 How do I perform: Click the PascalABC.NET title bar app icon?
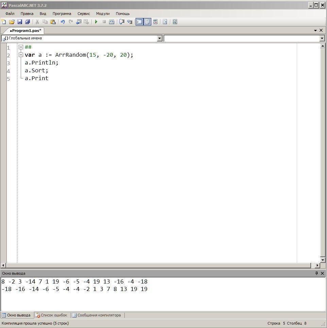coord(4,5)
